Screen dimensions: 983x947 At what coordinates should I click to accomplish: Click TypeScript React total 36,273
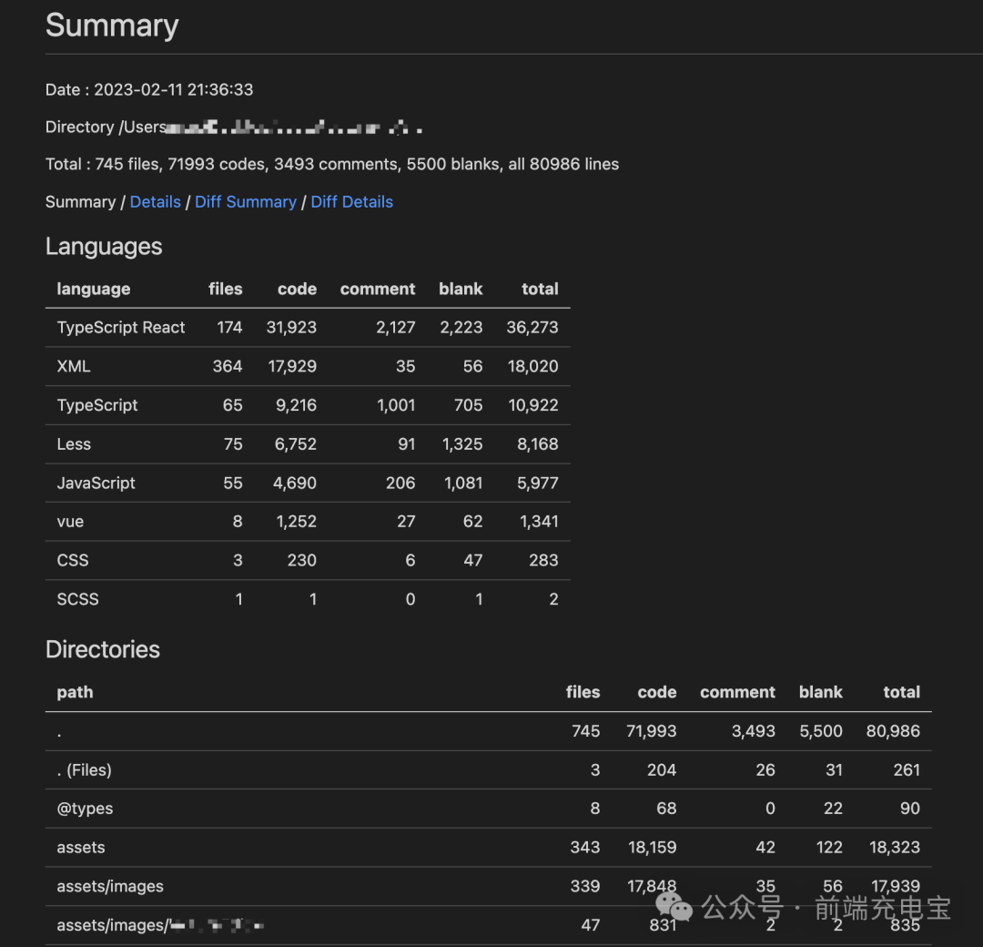click(532, 328)
